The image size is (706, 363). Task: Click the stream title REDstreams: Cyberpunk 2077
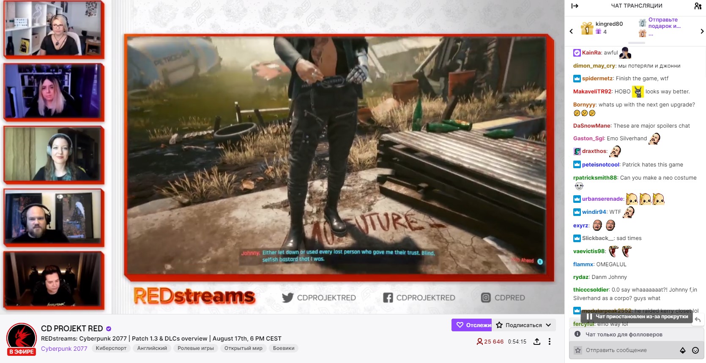click(x=161, y=338)
